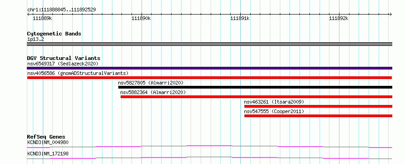Click the purple nsv6549317 variant bar

[209, 68]
